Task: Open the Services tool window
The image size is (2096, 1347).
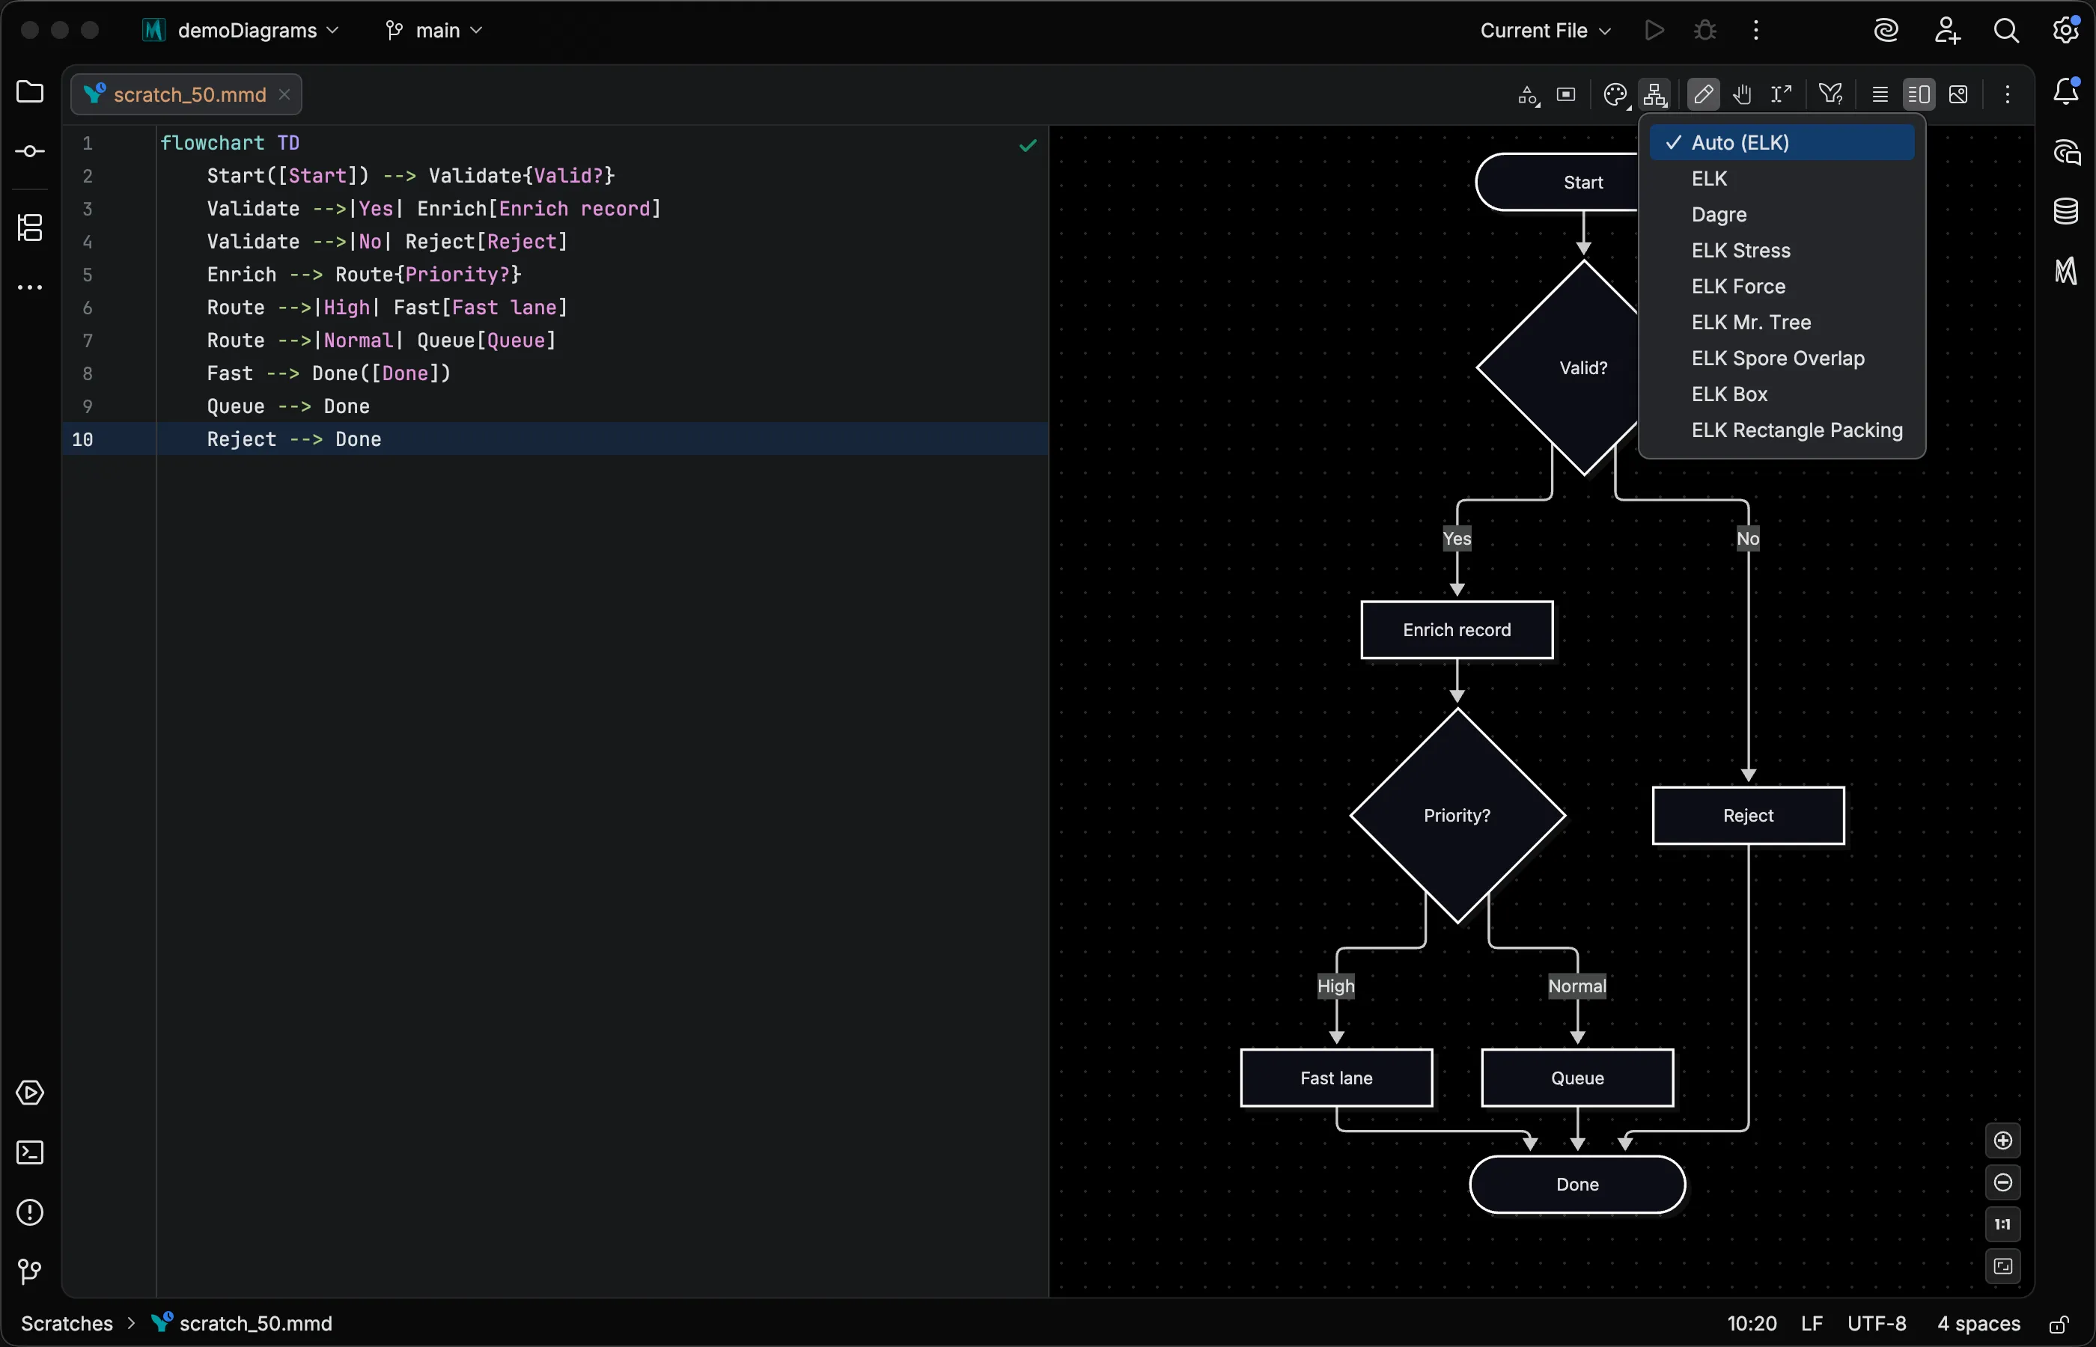Action: coord(30,1093)
